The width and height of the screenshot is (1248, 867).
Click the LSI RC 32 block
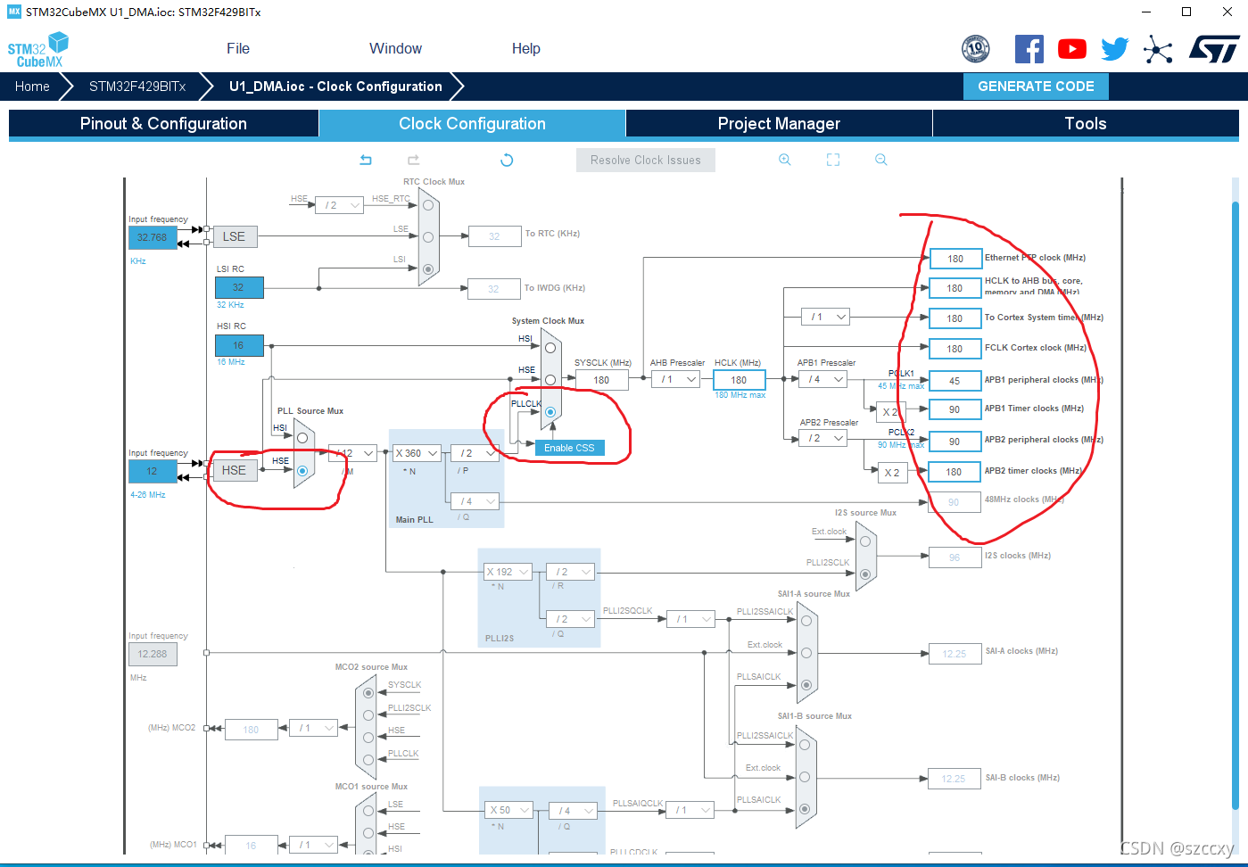239,287
